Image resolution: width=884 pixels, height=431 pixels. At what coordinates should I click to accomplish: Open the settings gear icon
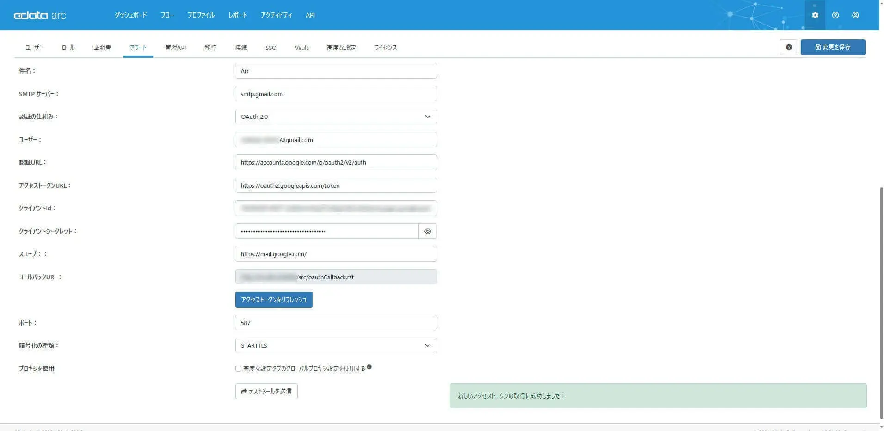pos(815,15)
